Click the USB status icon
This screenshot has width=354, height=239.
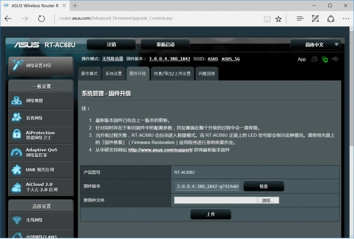click(335, 59)
